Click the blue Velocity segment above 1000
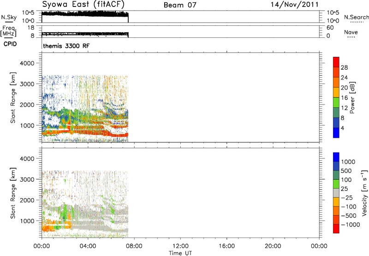The image size is (369, 256). point(336,157)
